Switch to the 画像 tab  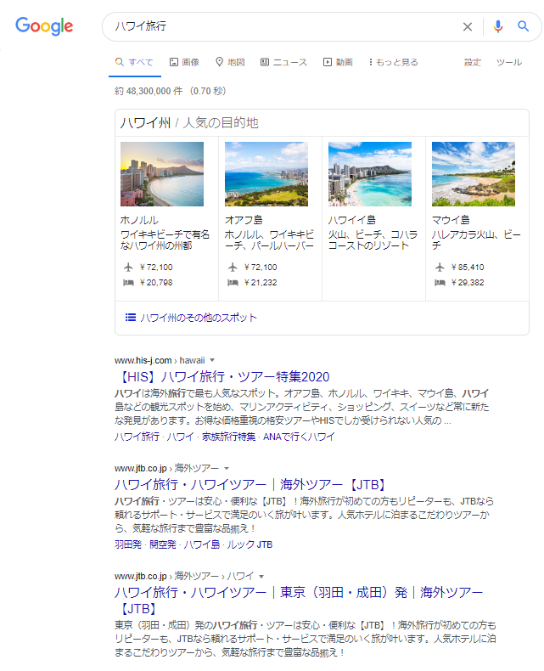coord(184,63)
